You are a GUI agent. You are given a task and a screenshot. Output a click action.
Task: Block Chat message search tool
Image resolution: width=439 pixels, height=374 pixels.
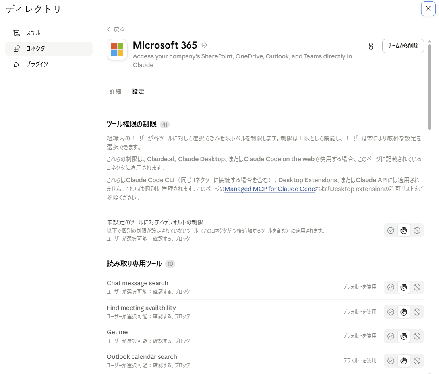tap(417, 287)
